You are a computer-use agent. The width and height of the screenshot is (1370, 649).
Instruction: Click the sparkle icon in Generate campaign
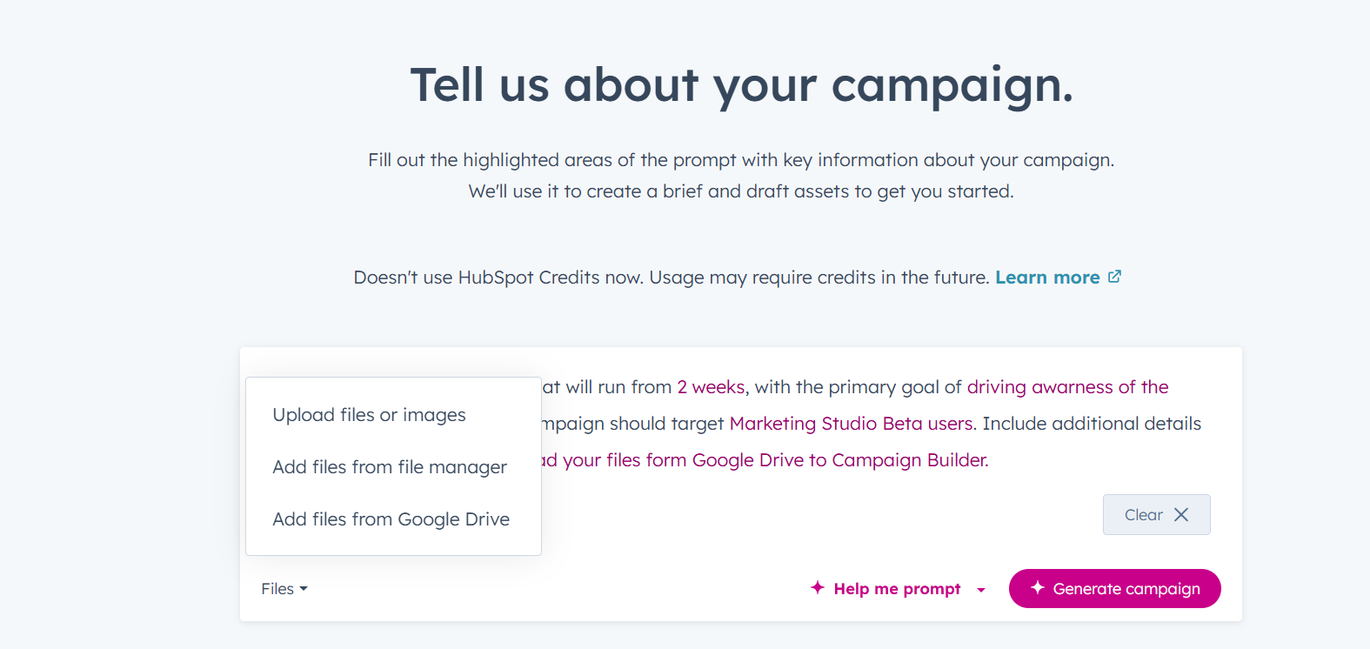point(1037,588)
